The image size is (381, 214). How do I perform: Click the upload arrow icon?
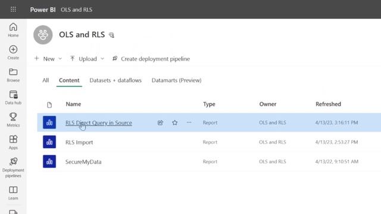point(73,58)
